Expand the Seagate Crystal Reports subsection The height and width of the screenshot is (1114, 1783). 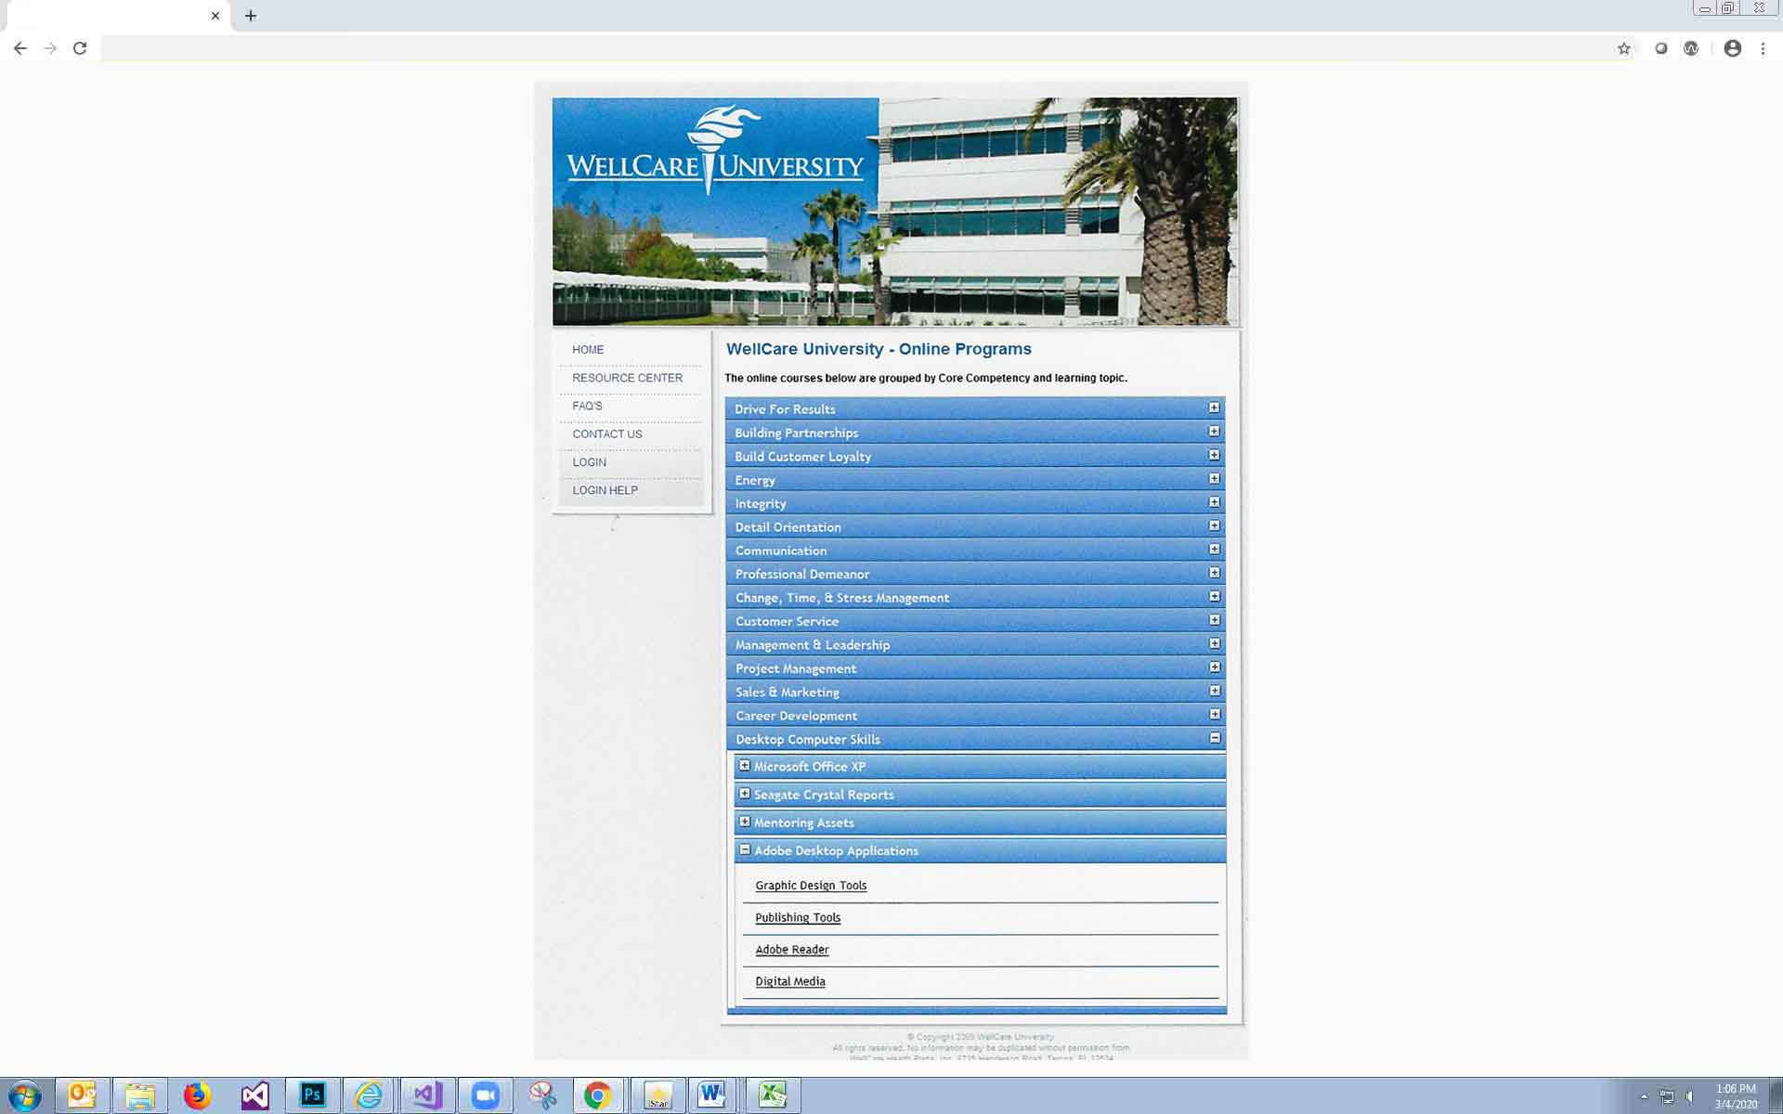pyautogui.click(x=745, y=794)
